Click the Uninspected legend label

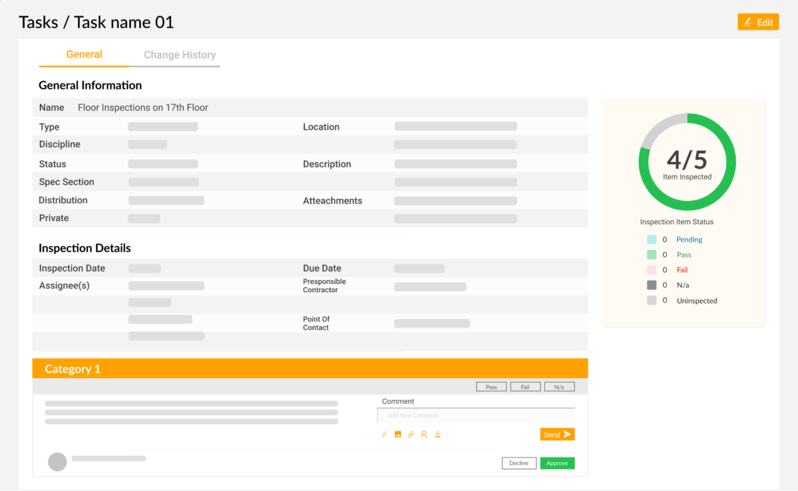point(697,301)
